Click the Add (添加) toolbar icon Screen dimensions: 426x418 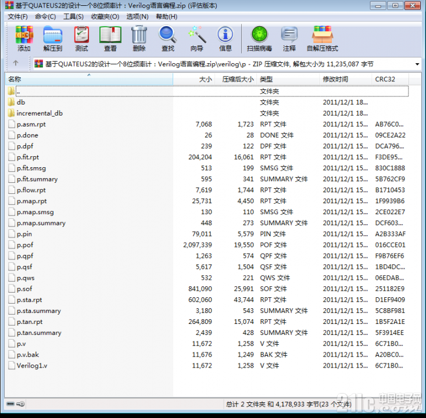point(24,38)
